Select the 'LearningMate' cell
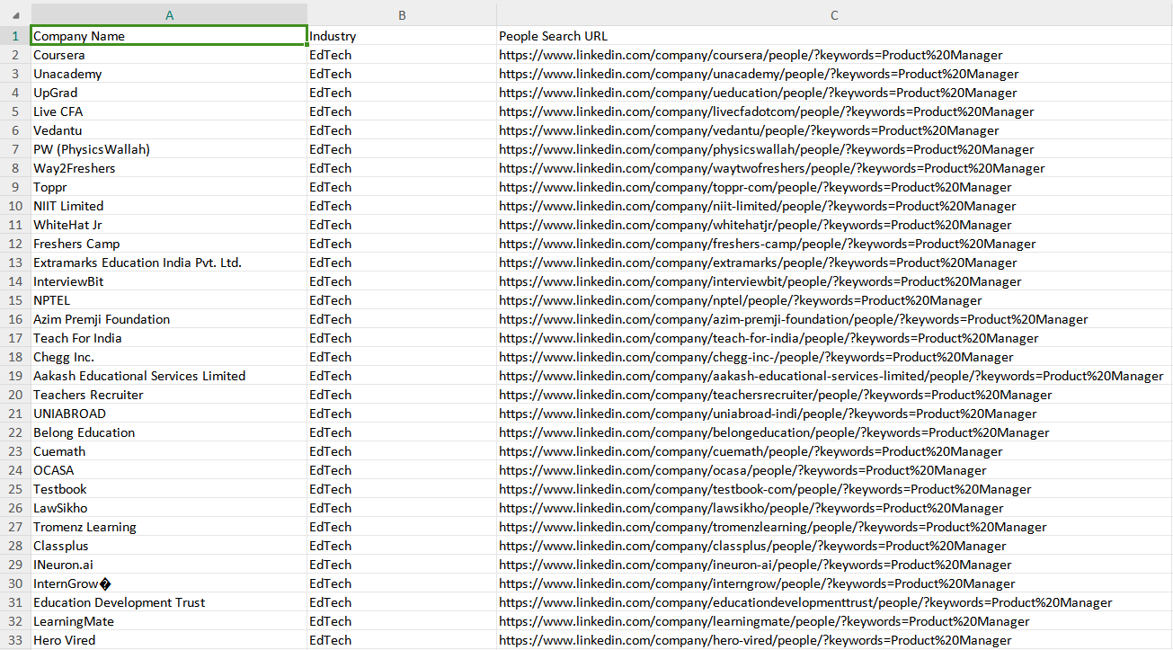1173x650 pixels. [169, 621]
